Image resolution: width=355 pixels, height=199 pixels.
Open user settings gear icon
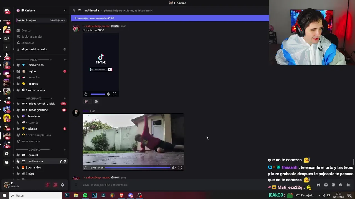[62, 185]
